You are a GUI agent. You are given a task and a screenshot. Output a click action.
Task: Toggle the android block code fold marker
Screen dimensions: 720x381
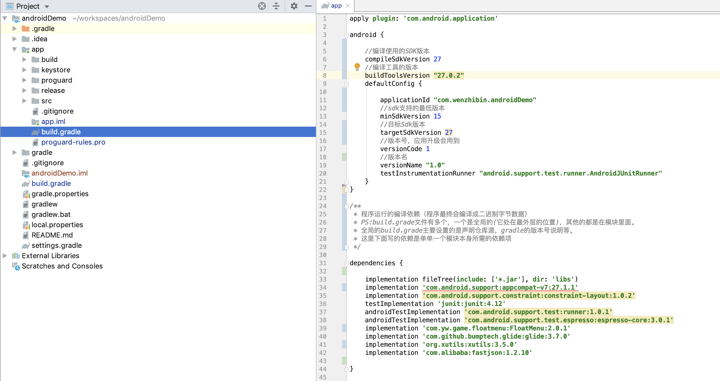tap(347, 35)
